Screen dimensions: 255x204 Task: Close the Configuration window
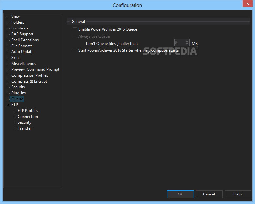coord(247,4)
